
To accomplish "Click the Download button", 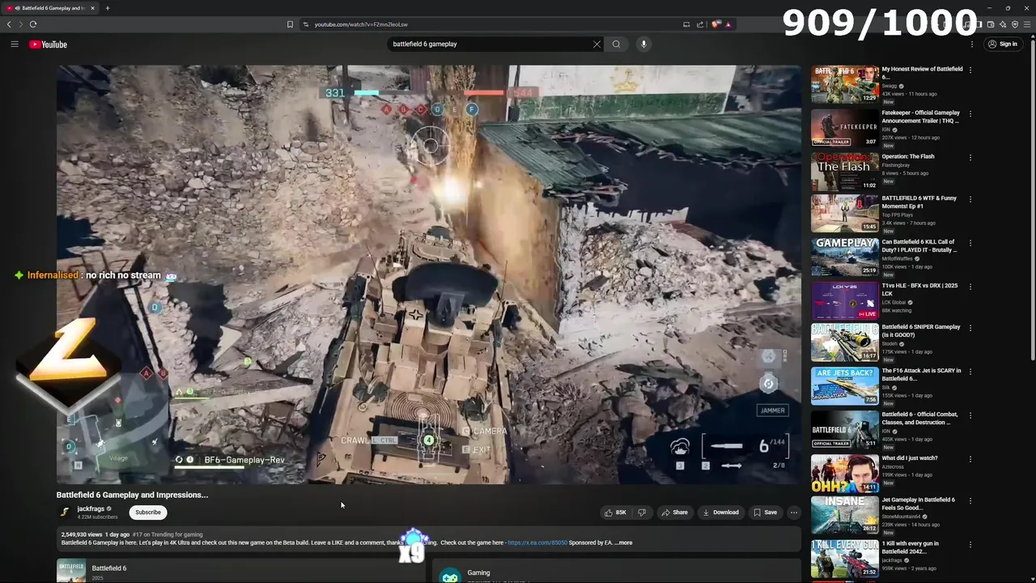I will point(720,512).
